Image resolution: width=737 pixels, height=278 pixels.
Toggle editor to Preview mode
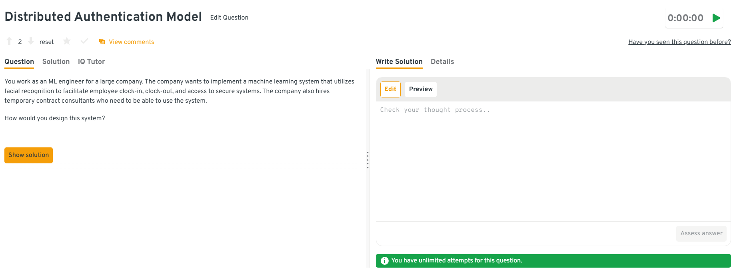coord(420,89)
